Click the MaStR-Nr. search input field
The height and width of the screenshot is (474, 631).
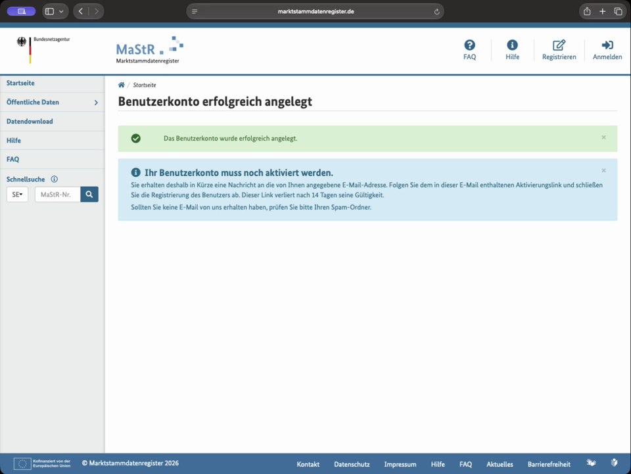coord(58,195)
